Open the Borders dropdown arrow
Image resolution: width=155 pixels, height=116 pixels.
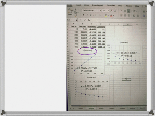[x=101, y=15]
